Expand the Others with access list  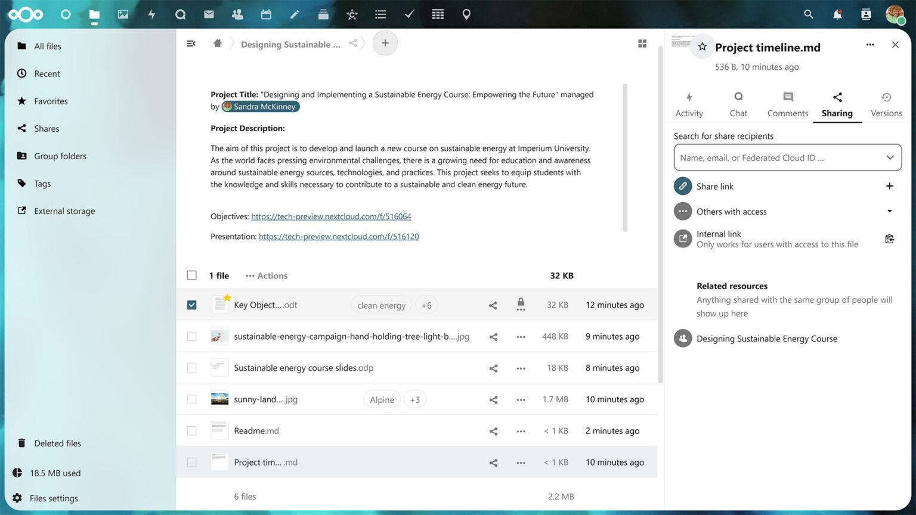(889, 212)
